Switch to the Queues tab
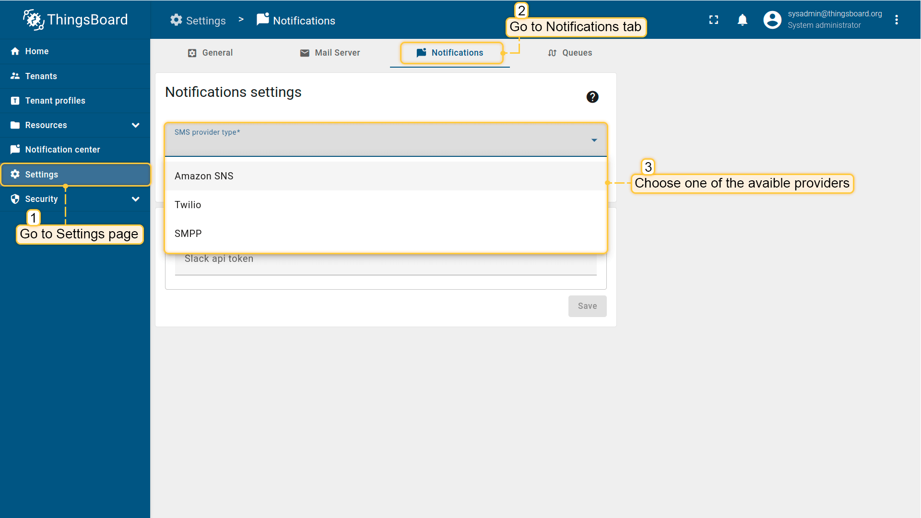This screenshot has height=518, width=921. click(570, 53)
